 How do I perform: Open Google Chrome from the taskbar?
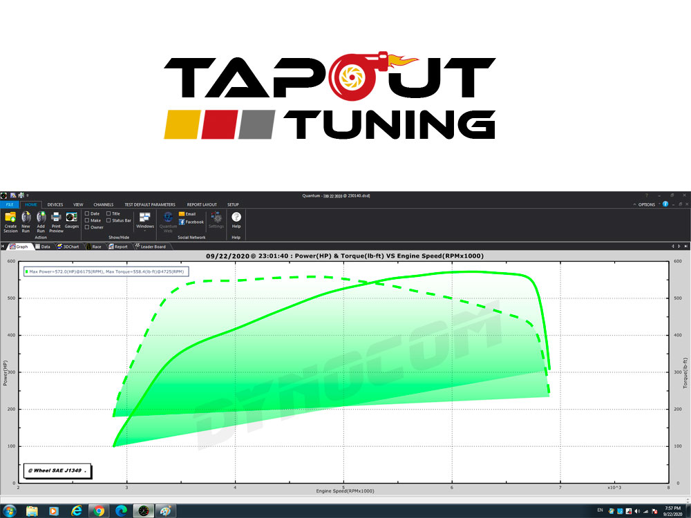(99, 511)
